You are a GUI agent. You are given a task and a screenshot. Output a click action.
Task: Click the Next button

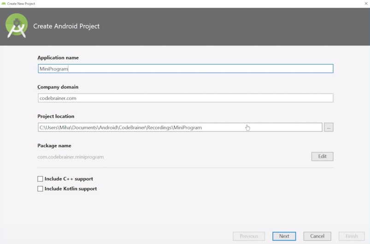click(284, 236)
